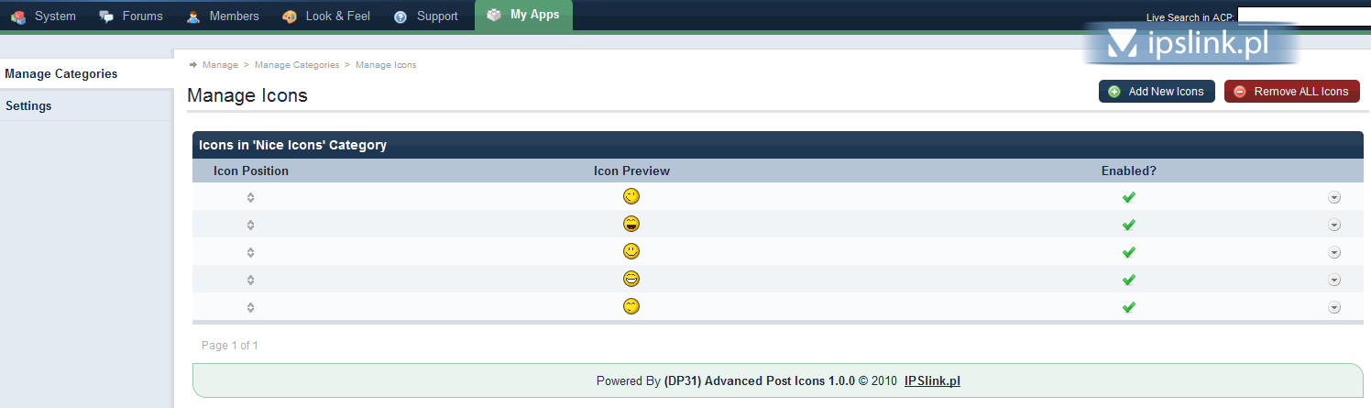Select the My Apps tab
This screenshot has height=408, width=1371.
pos(523,16)
